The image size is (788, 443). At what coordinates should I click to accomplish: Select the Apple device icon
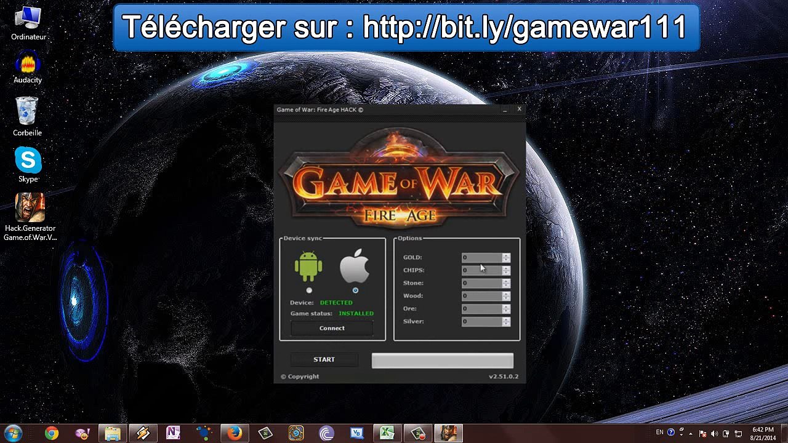pyautogui.click(x=355, y=266)
